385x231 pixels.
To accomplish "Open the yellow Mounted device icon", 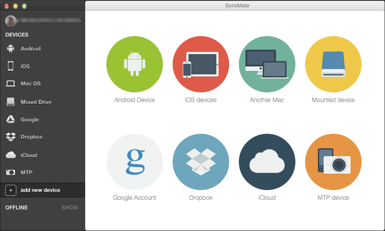I will (333, 64).
